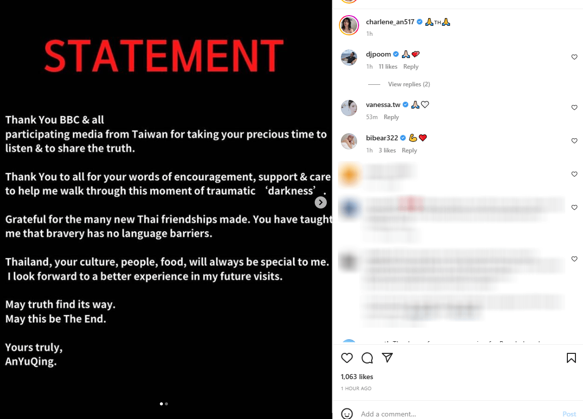This screenshot has width=583, height=419.
Task: Like bibear322's comment
Action: 574,141
